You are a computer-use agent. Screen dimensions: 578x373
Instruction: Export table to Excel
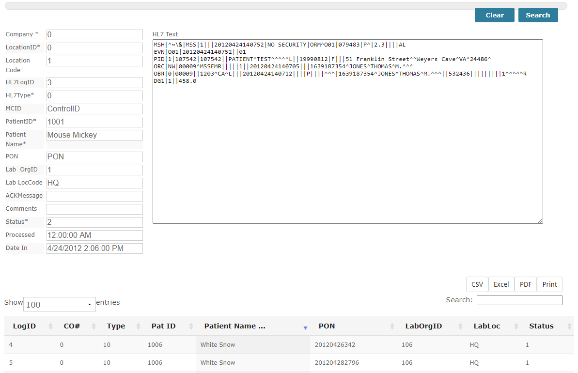501,284
